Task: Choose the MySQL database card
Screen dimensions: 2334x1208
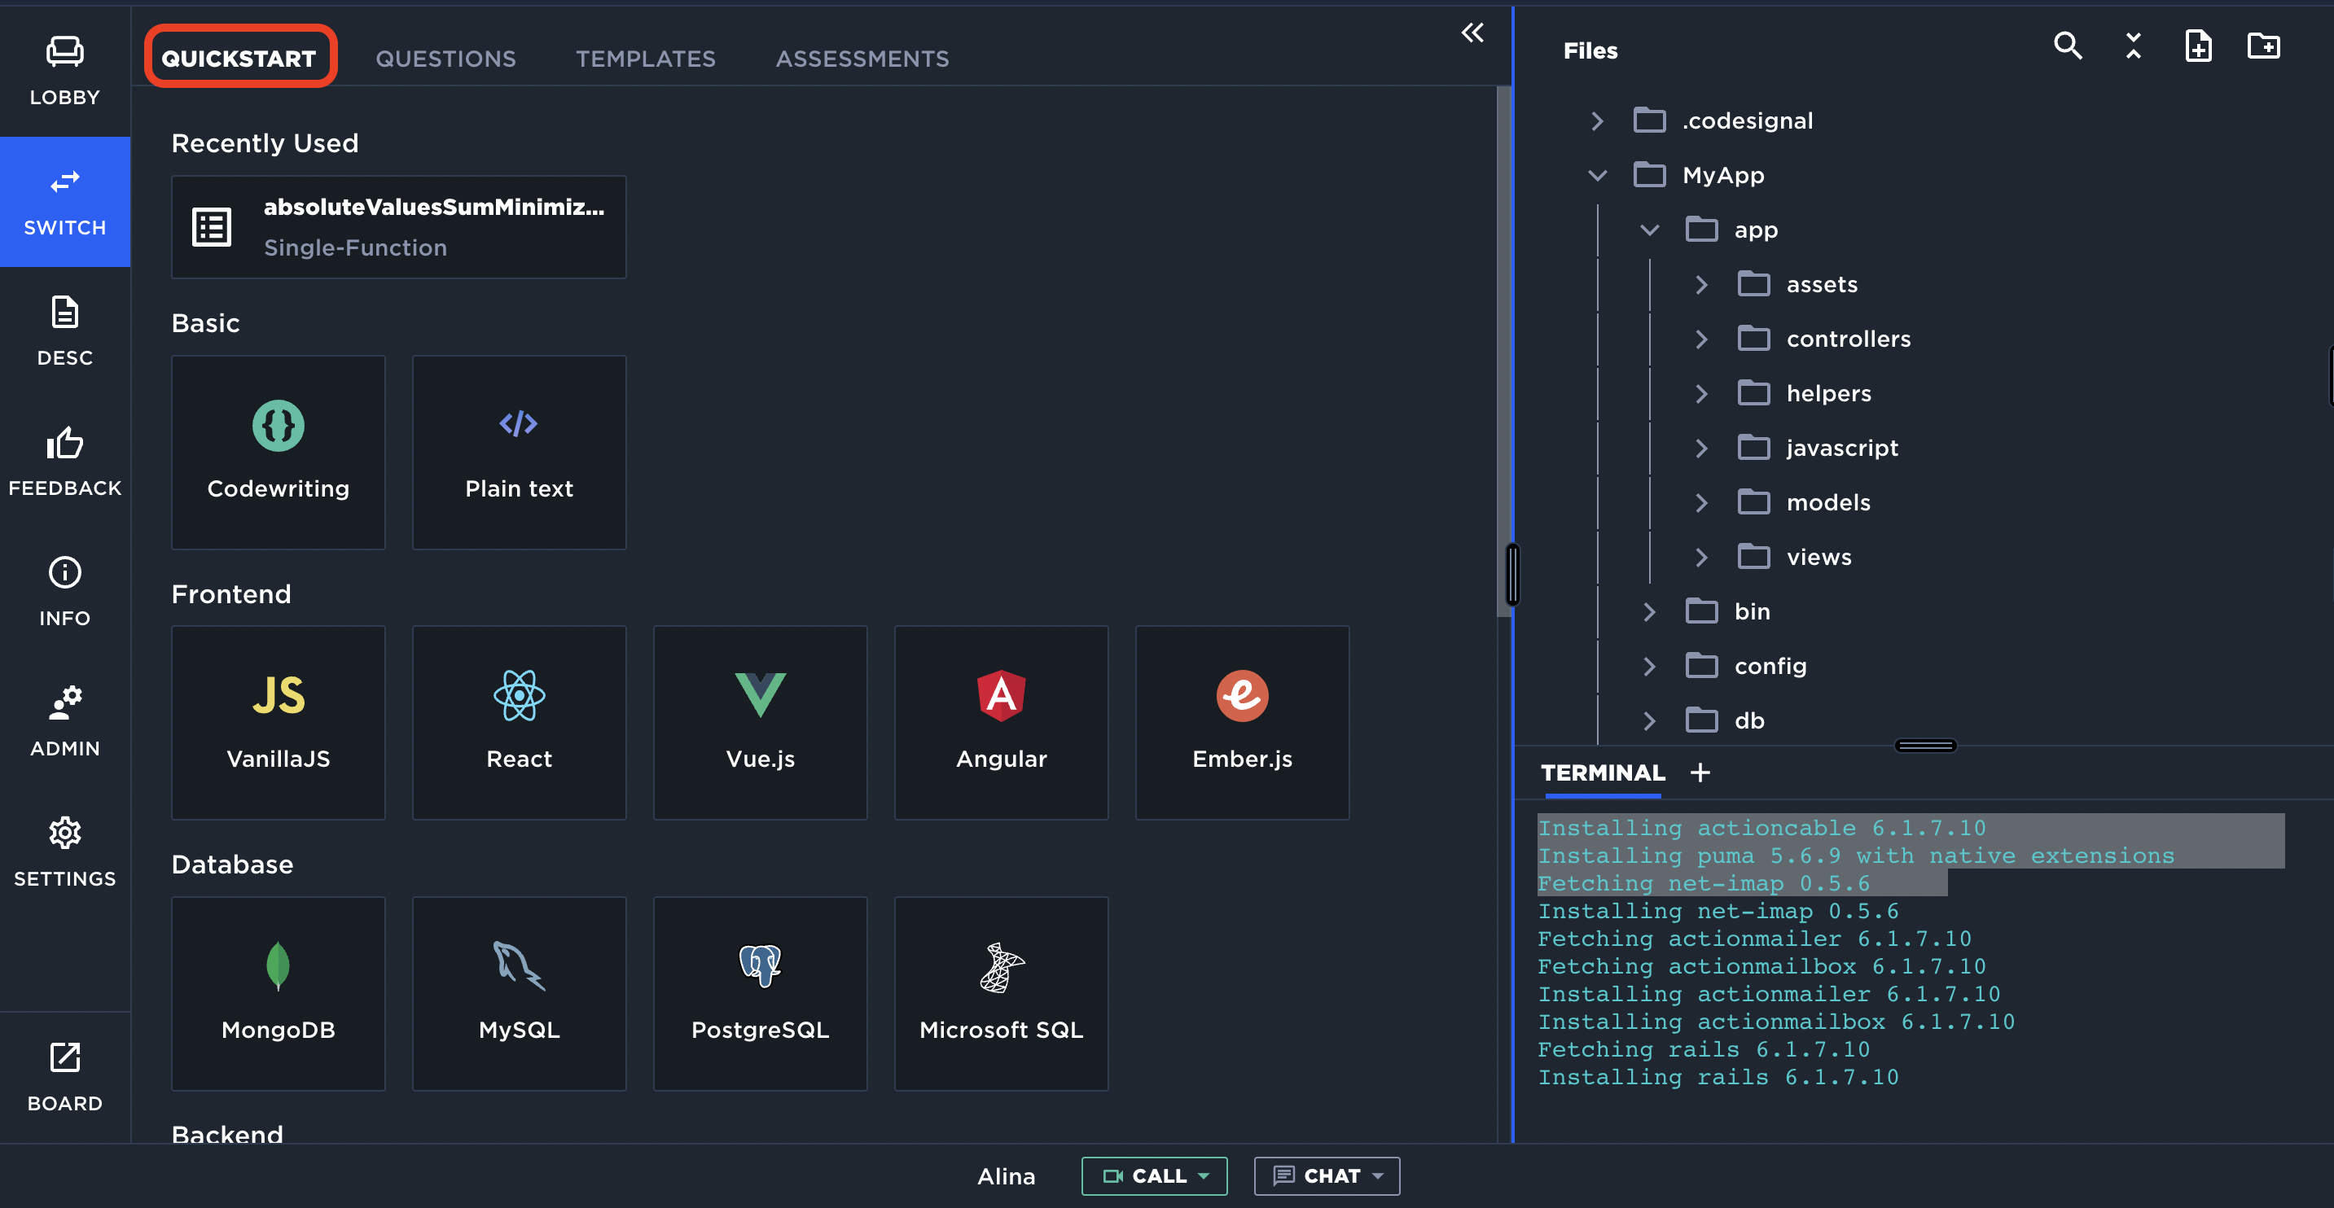Action: tap(520, 993)
